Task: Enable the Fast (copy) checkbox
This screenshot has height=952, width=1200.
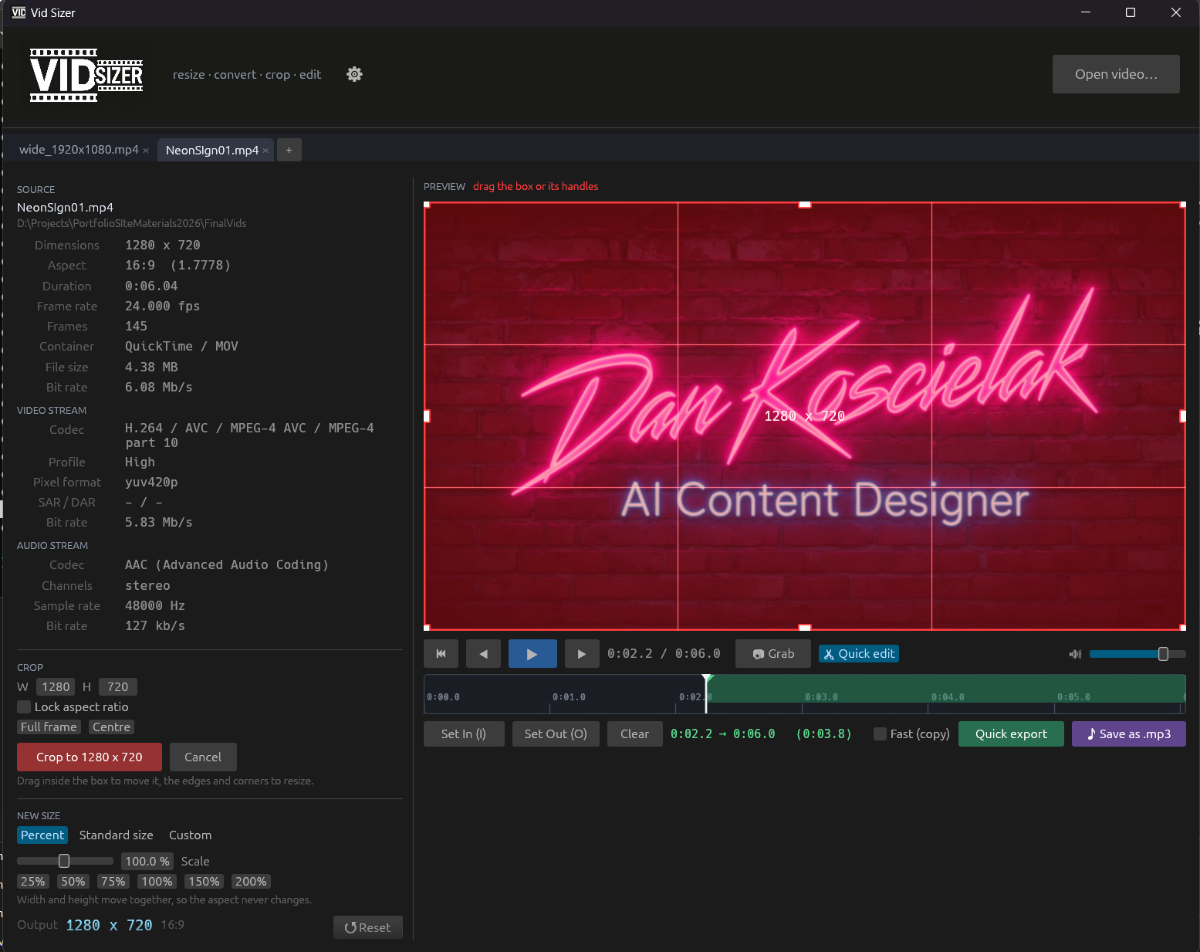Action: [x=880, y=734]
